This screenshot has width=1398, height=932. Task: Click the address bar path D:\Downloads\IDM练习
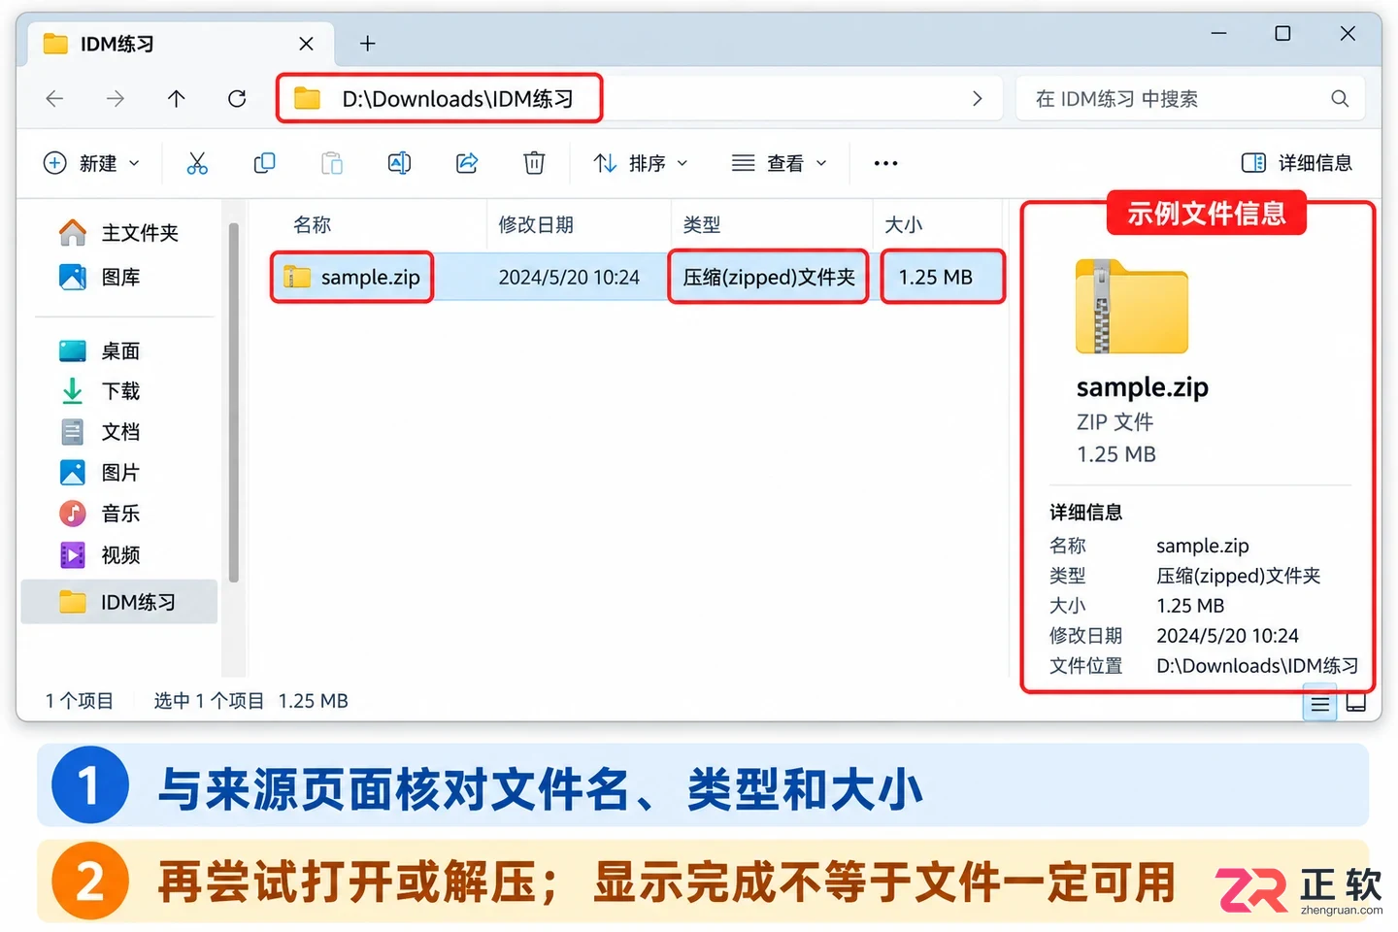(x=457, y=98)
